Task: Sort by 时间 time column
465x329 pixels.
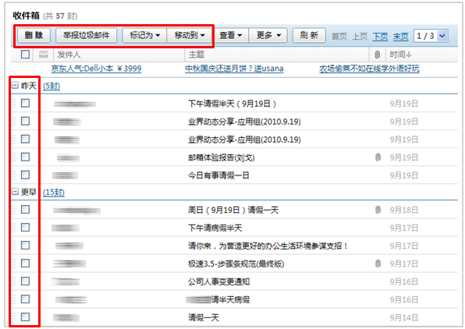Action: [x=401, y=55]
